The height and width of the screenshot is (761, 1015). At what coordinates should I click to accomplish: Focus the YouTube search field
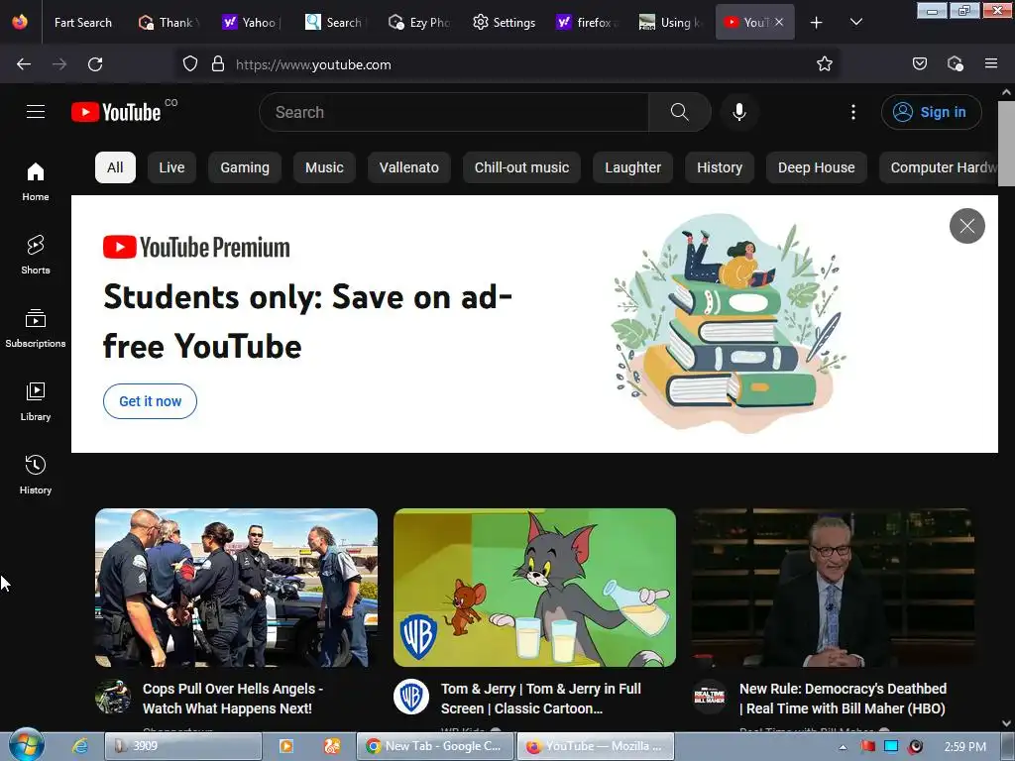pos(453,112)
